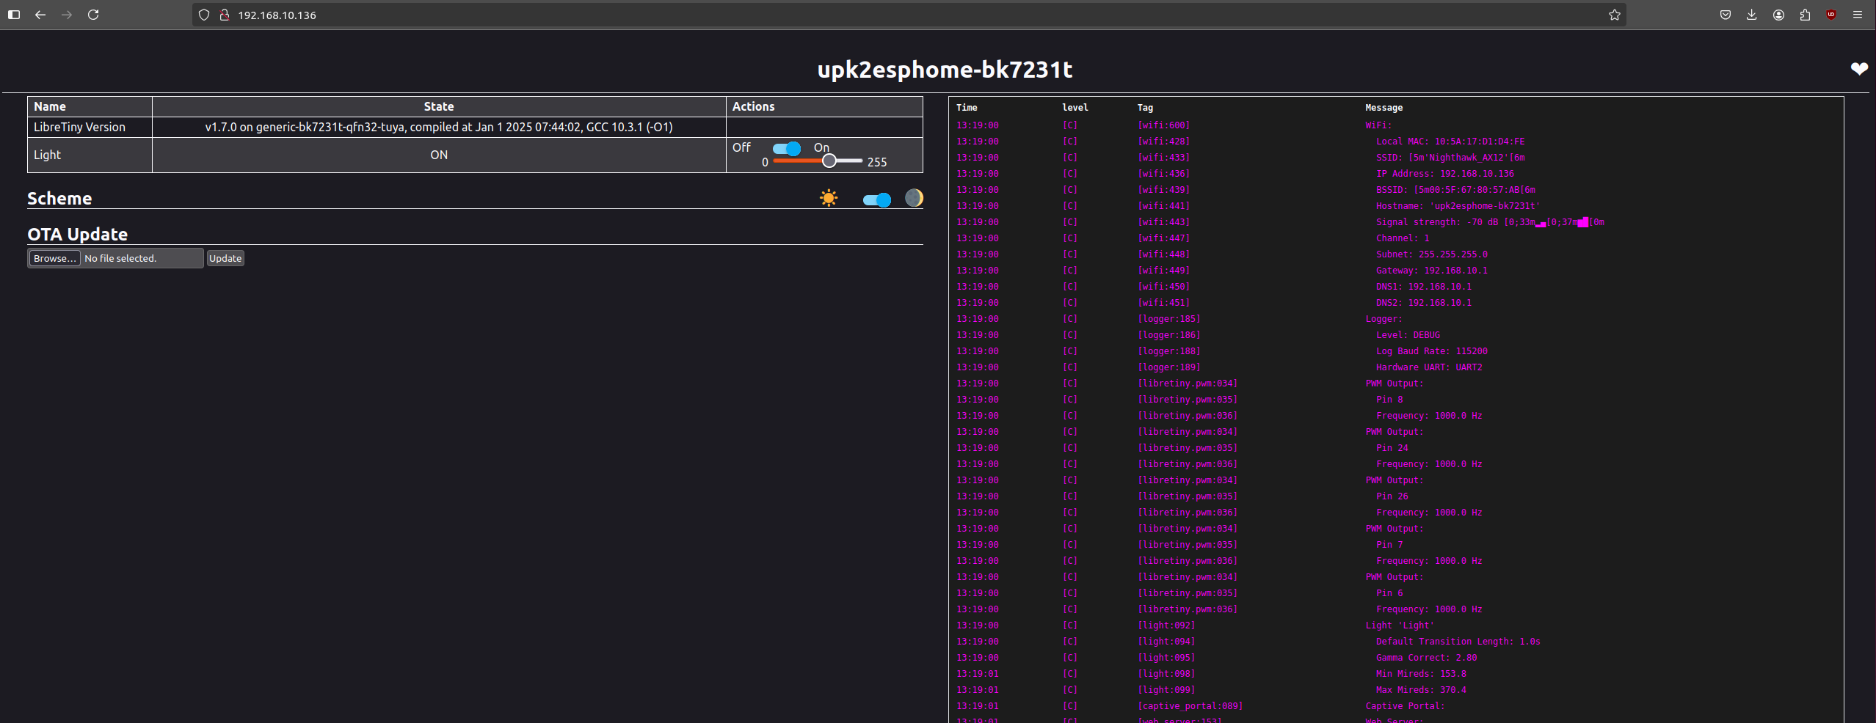Click the Update button under OTA Update
Screen dimensions: 1876x723
tap(225, 258)
